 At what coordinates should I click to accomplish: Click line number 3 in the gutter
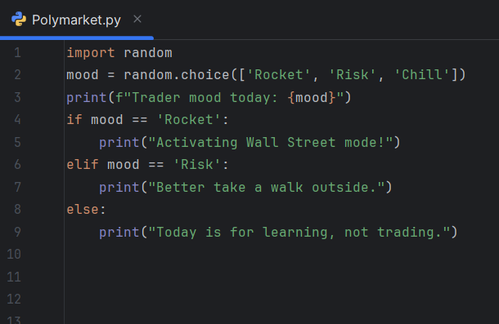[x=17, y=97]
